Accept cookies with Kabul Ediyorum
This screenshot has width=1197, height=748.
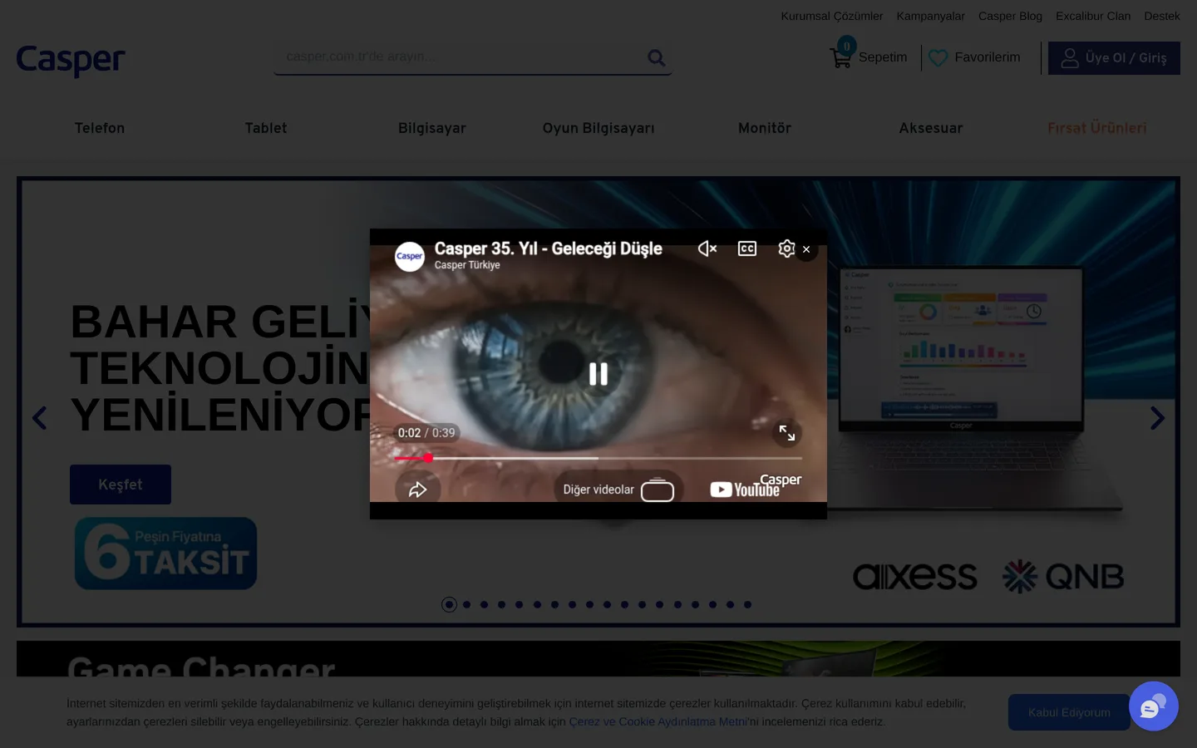click(x=1069, y=712)
